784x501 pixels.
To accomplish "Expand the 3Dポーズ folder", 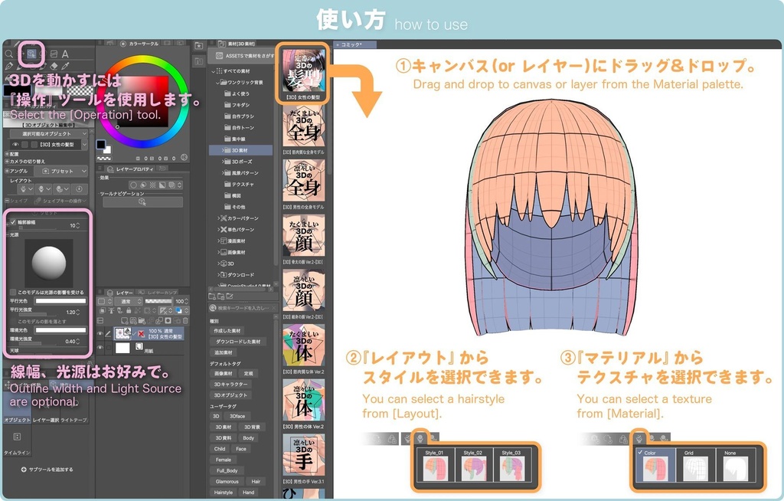I will [223, 162].
